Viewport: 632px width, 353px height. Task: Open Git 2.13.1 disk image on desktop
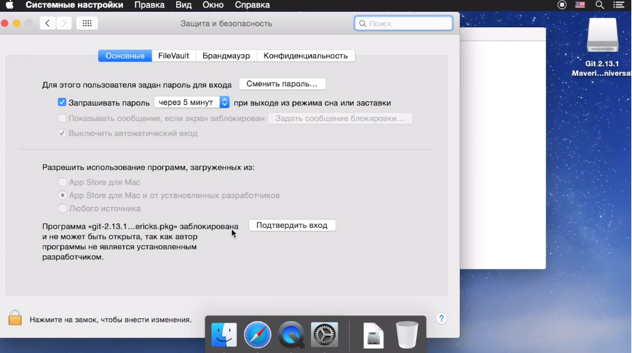tap(601, 37)
